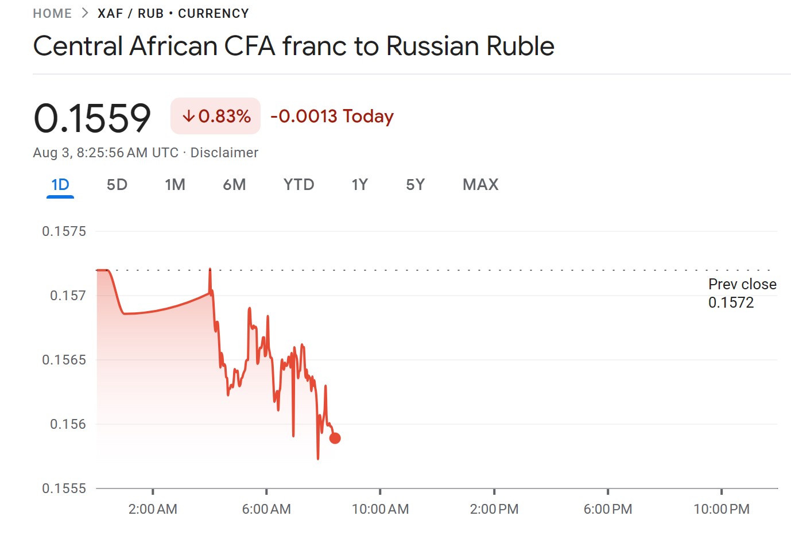Select the 1D time range tab

[60, 185]
